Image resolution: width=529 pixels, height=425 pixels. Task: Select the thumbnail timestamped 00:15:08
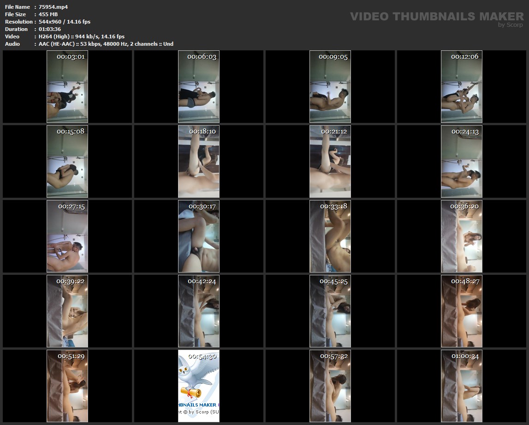coord(67,162)
